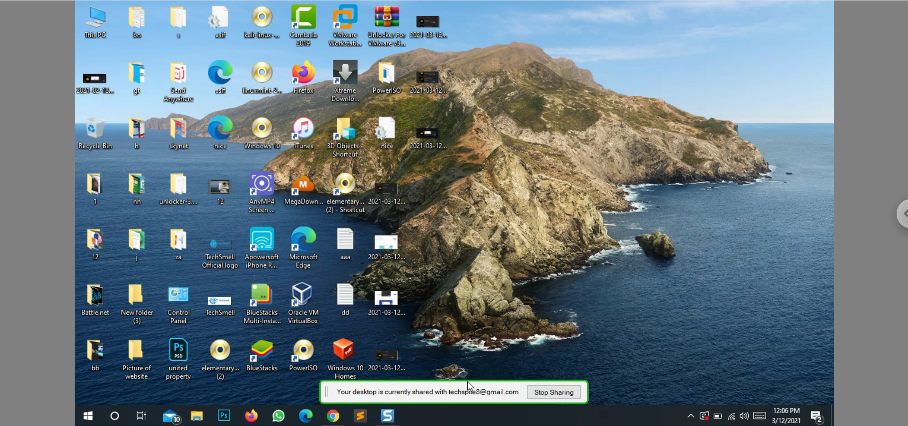Expand the remote desktop side panel arrow
Viewport: 908px width, 426px height.
point(903,213)
